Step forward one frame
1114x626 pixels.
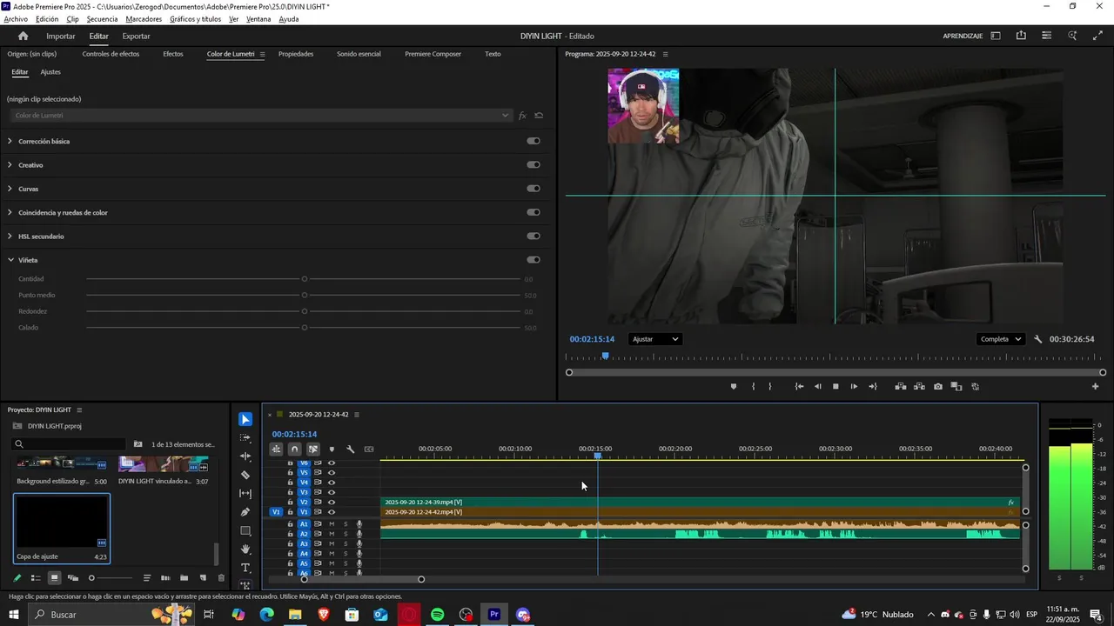854,386
